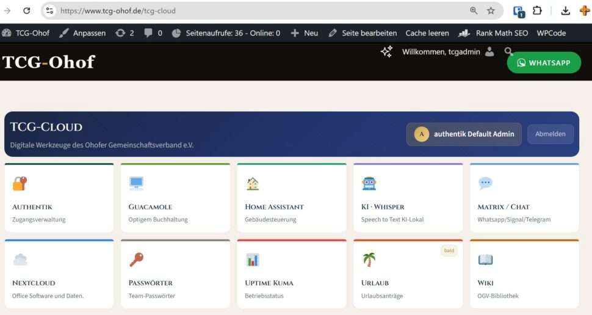592x315 pixels.
Task: Click 'OGV-Bibliothek' description text
Action: [x=498, y=295]
